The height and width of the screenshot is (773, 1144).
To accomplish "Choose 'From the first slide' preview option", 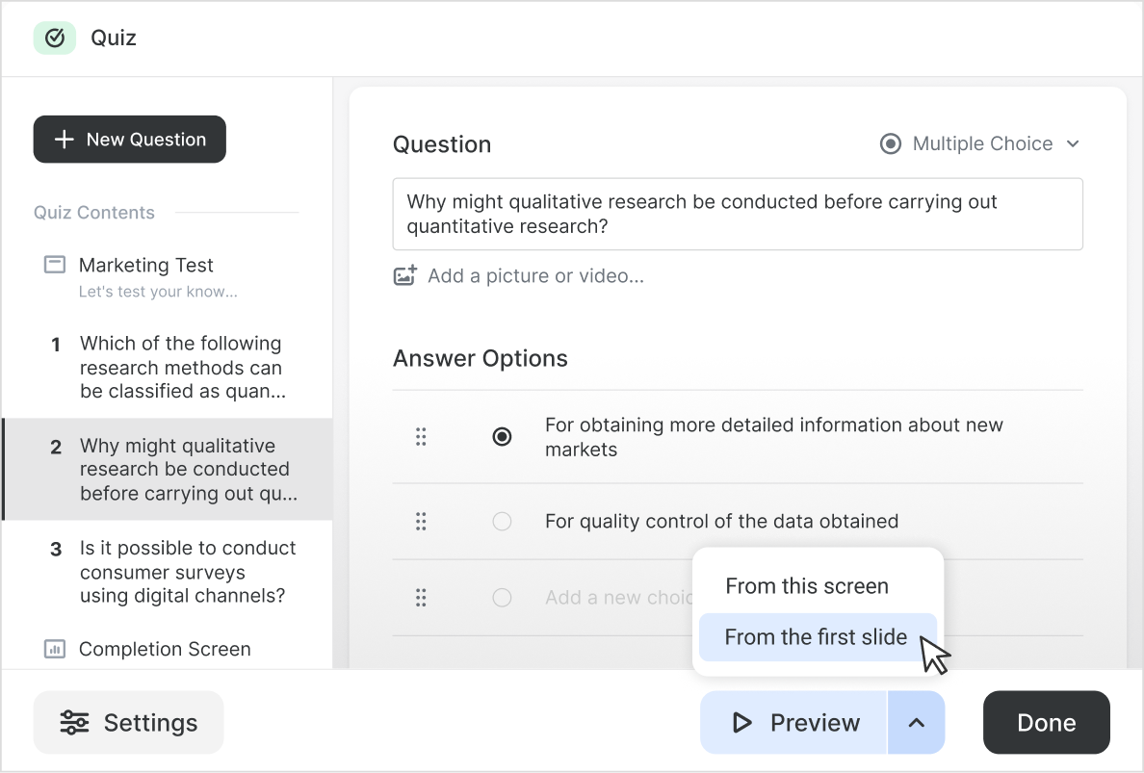I will [816, 637].
